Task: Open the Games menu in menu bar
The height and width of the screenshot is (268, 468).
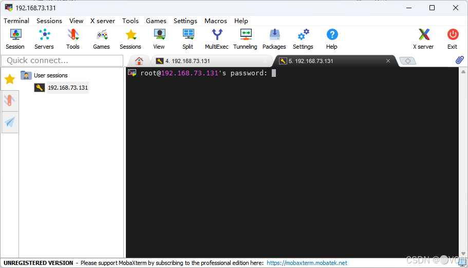Action: [x=156, y=21]
